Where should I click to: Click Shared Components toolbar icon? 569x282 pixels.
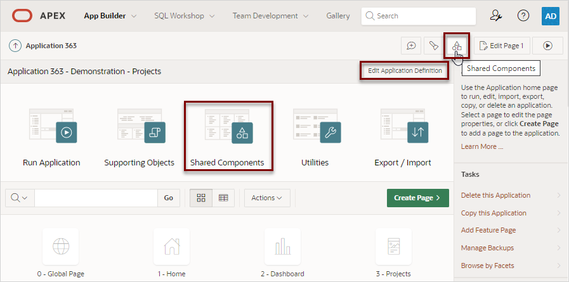457,46
